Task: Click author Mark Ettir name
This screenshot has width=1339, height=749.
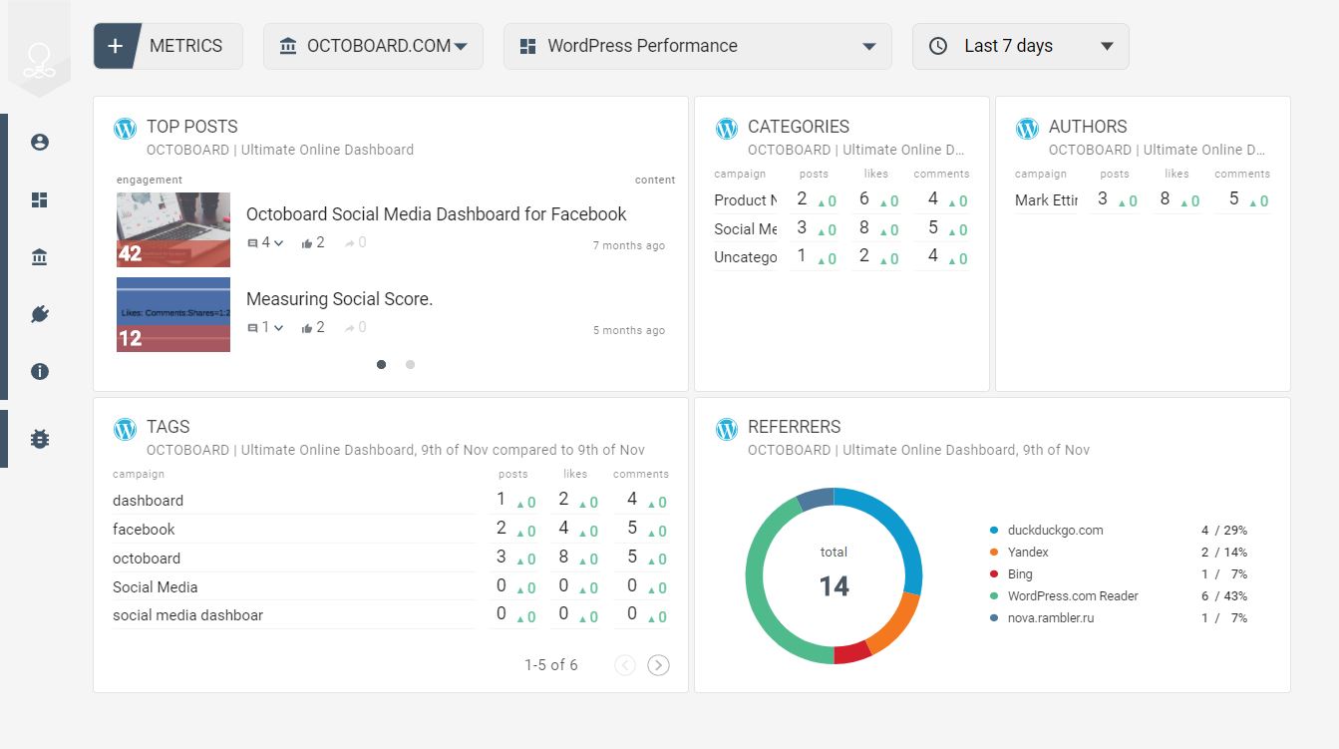Action: click(x=1047, y=200)
